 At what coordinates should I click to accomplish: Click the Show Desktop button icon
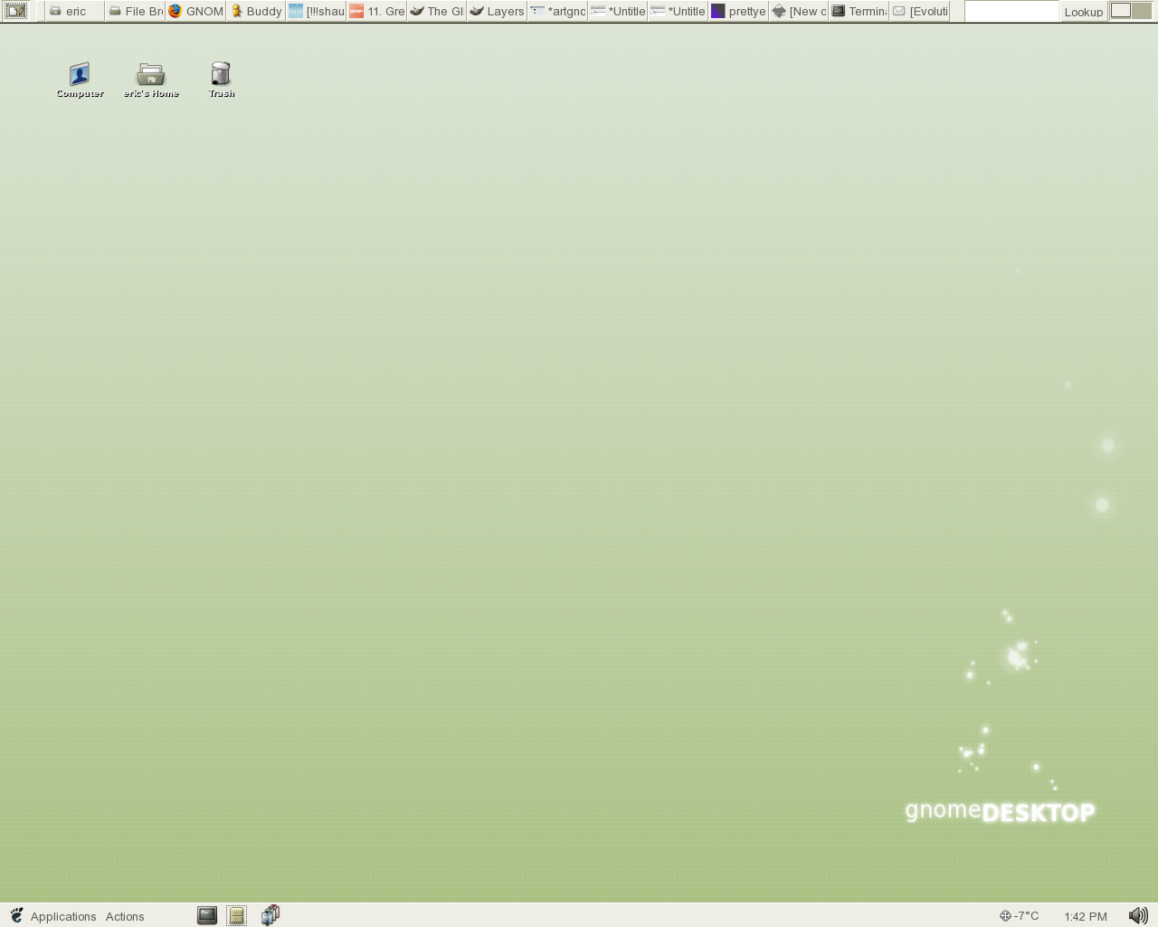click(15, 11)
